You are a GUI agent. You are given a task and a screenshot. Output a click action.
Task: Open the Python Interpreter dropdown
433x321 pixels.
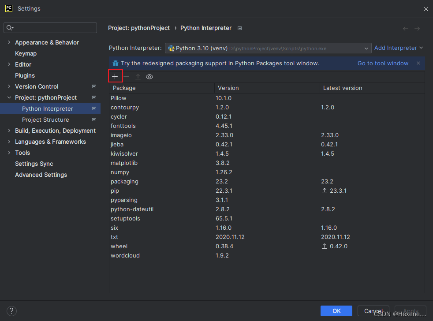(268, 48)
